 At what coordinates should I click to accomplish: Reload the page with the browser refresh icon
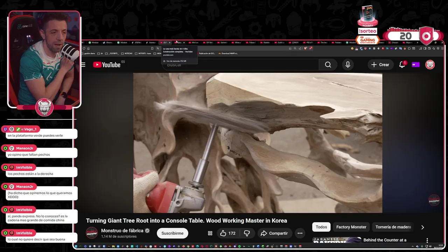(x=84, y=49)
